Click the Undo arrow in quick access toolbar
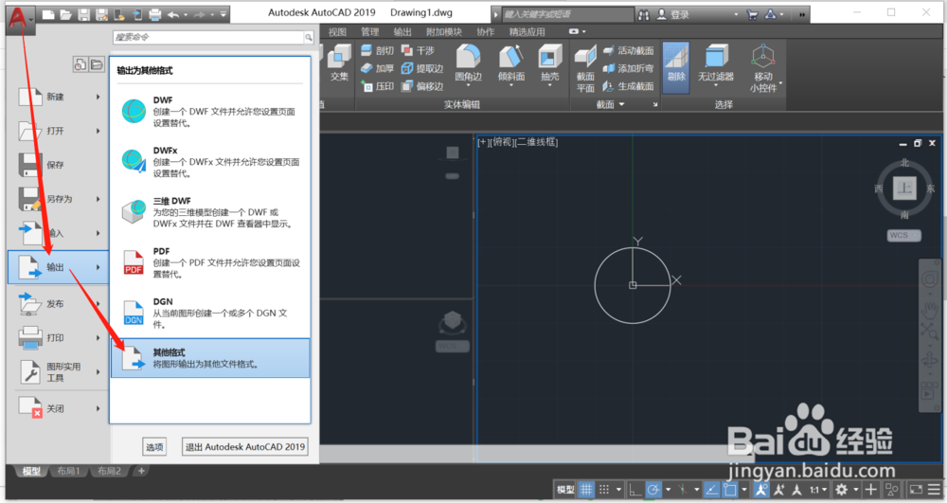The height and width of the screenshot is (503, 947). tap(173, 14)
